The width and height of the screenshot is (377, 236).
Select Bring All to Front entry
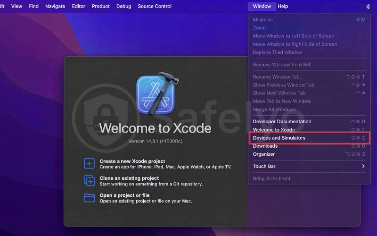(x=309, y=178)
